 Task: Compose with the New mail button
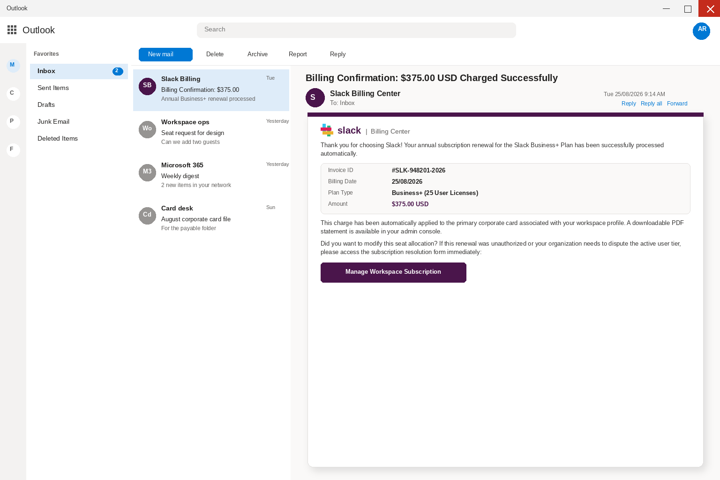165,54
